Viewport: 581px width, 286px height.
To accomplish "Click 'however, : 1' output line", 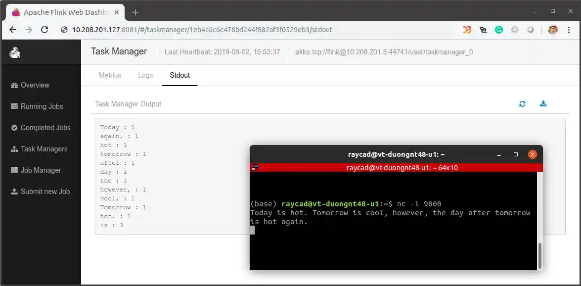I will (x=123, y=190).
